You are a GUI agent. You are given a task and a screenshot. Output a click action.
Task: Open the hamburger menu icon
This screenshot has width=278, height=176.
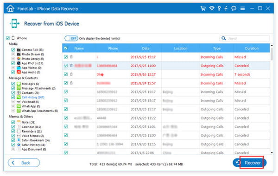[x=242, y=8]
